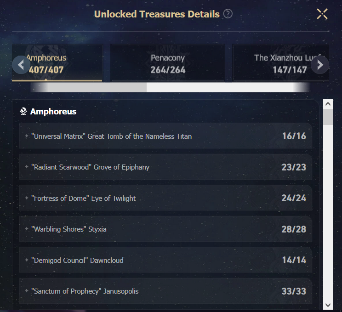Select the Amphoreus 407/407 tab
The width and height of the screenshot is (342, 312).
[x=57, y=63]
